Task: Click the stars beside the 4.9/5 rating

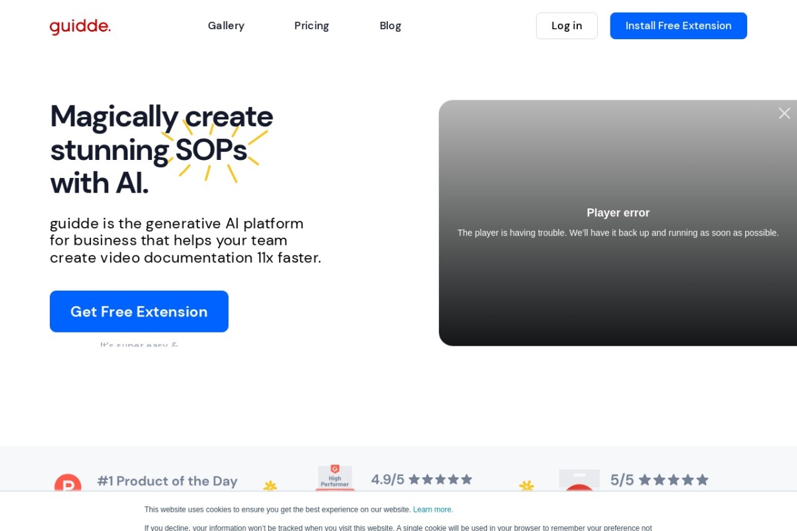Action: pos(440,479)
